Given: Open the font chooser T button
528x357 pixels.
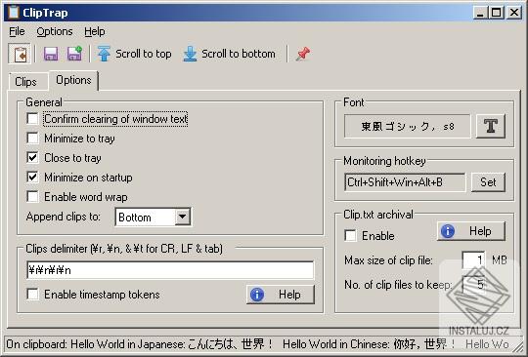Looking at the screenshot, I should (491, 126).
